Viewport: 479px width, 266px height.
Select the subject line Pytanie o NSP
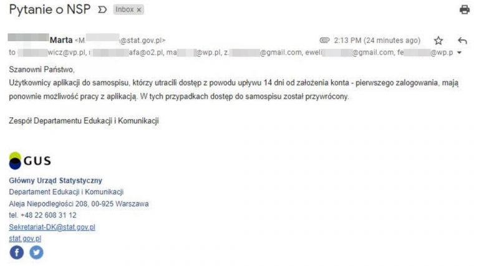50,9
